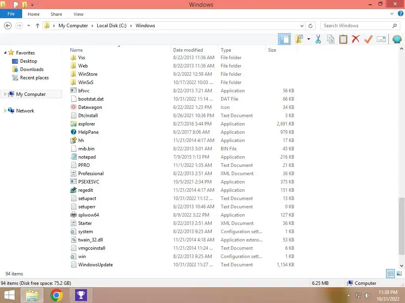Image resolution: width=405 pixels, height=303 pixels.
Task: Refresh the current folder
Action: 310,26
